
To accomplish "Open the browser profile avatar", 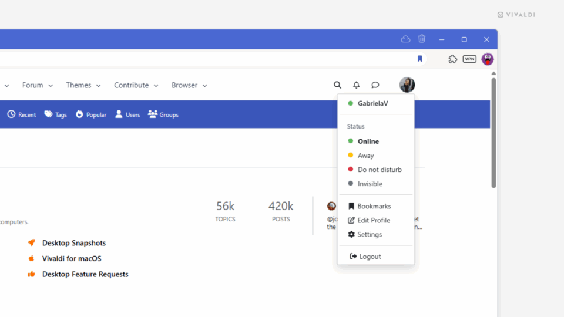I will (488, 59).
